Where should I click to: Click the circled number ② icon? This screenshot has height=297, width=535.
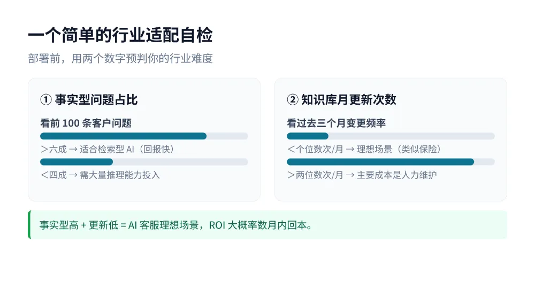(293, 100)
